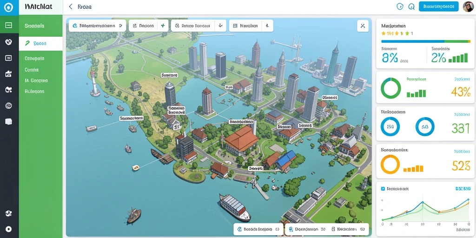Open the headset icon near sidebar bottom
This screenshot has height=238, width=476.
coord(9,213)
